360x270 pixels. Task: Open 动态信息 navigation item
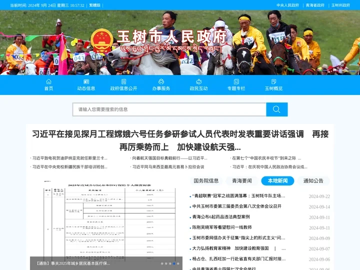tap(86, 88)
